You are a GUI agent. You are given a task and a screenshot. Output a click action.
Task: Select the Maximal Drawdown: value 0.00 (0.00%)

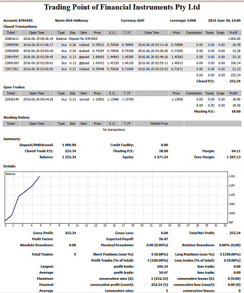click(157, 245)
